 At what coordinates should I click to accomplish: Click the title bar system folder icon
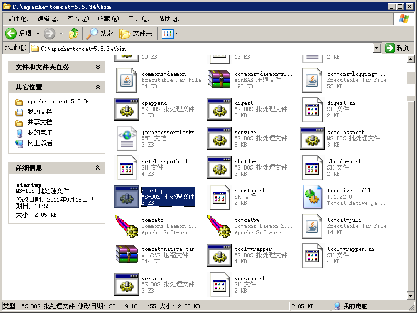[7, 6]
